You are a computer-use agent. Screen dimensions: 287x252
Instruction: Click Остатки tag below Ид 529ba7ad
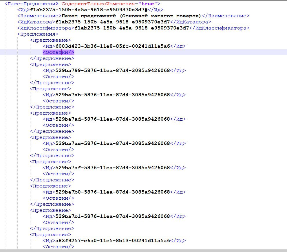click(59, 125)
